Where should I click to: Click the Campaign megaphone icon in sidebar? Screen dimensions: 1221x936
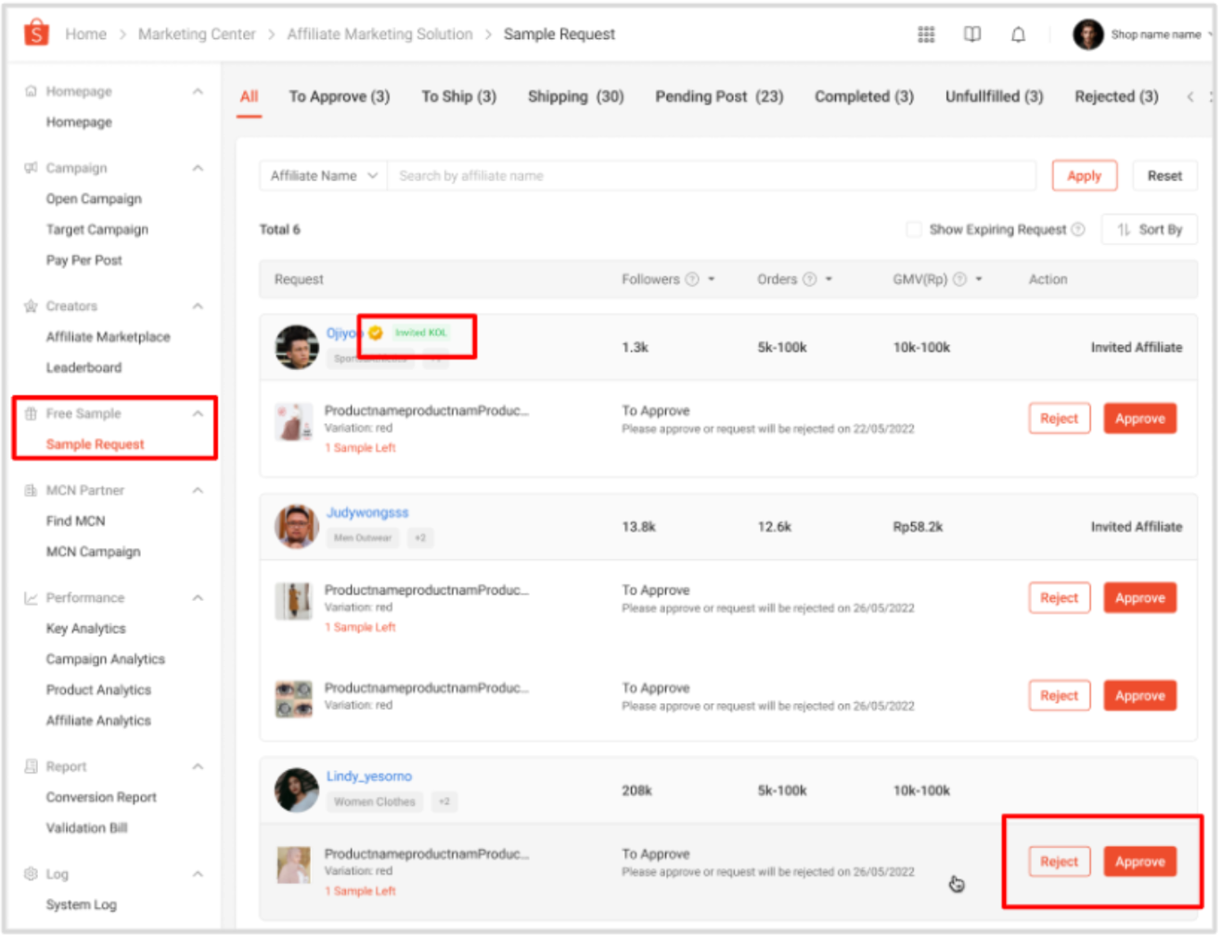tap(32, 168)
